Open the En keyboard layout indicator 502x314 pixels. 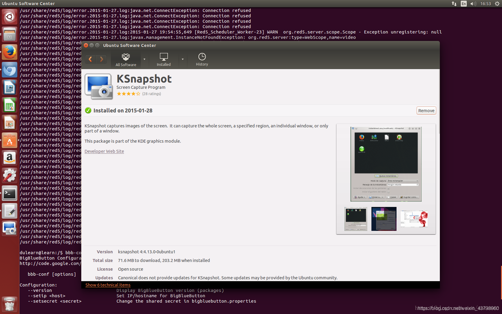[464, 4]
